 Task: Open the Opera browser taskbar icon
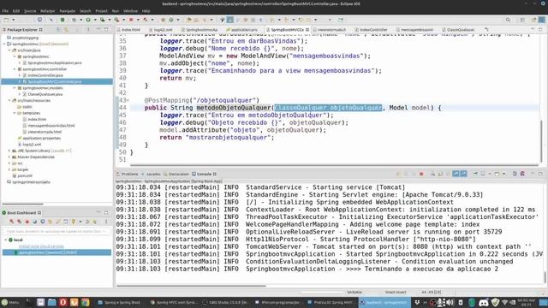(x=63, y=302)
